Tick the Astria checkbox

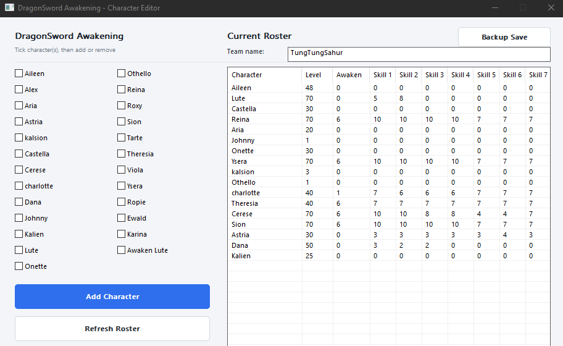coord(19,122)
